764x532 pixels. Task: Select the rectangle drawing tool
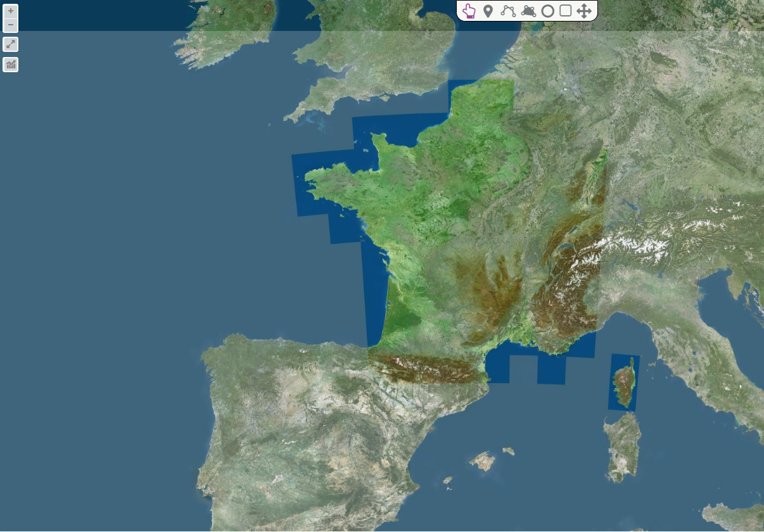click(565, 11)
